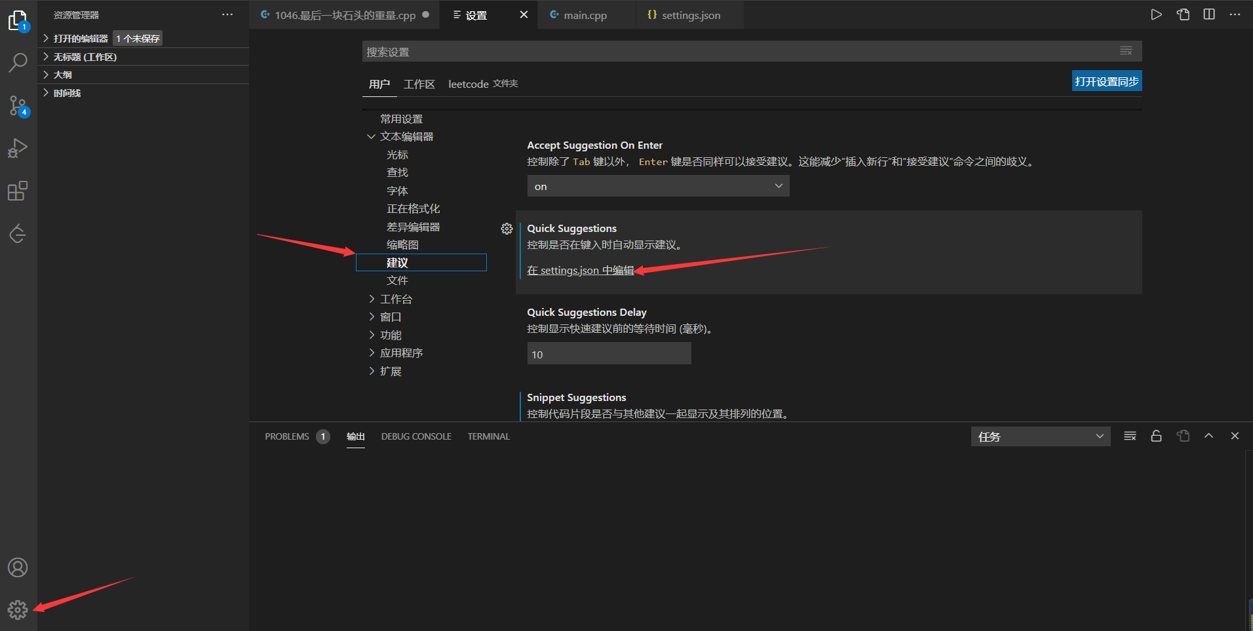Collapse the 文本编辑器 settings section

(x=372, y=136)
